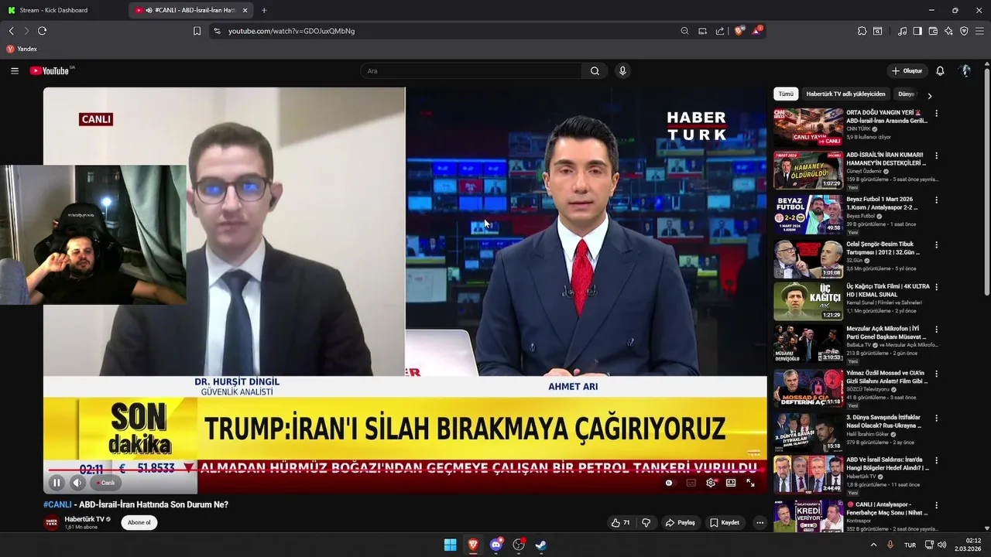991x557 pixels.
Task: Open more actions ellipsis under video
Action: (760, 523)
